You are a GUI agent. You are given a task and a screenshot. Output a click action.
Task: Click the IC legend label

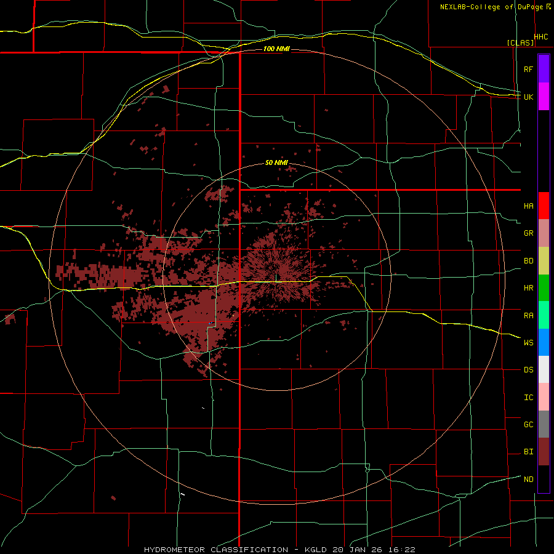click(x=528, y=398)
